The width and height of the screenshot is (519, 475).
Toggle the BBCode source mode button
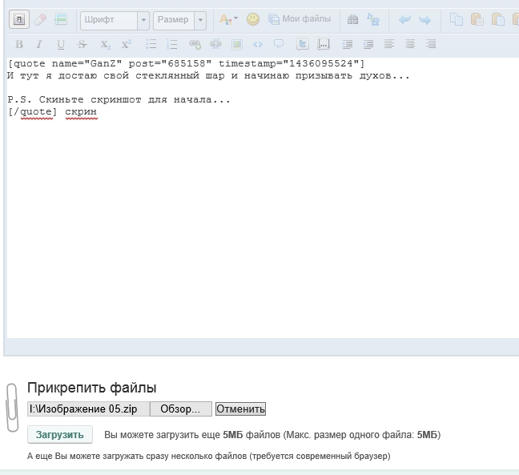point(18,19)
